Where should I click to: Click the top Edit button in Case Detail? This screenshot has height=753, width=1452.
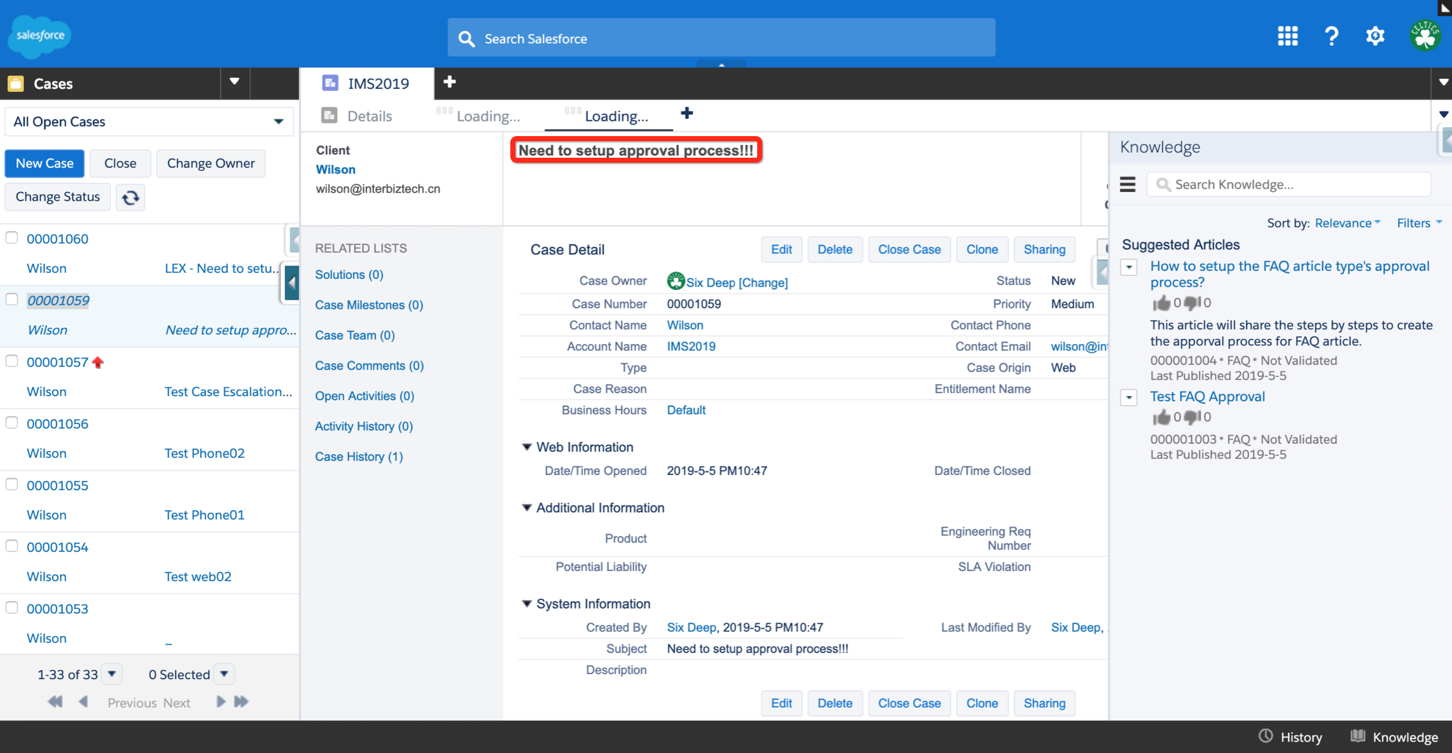[x=781, y=249]
